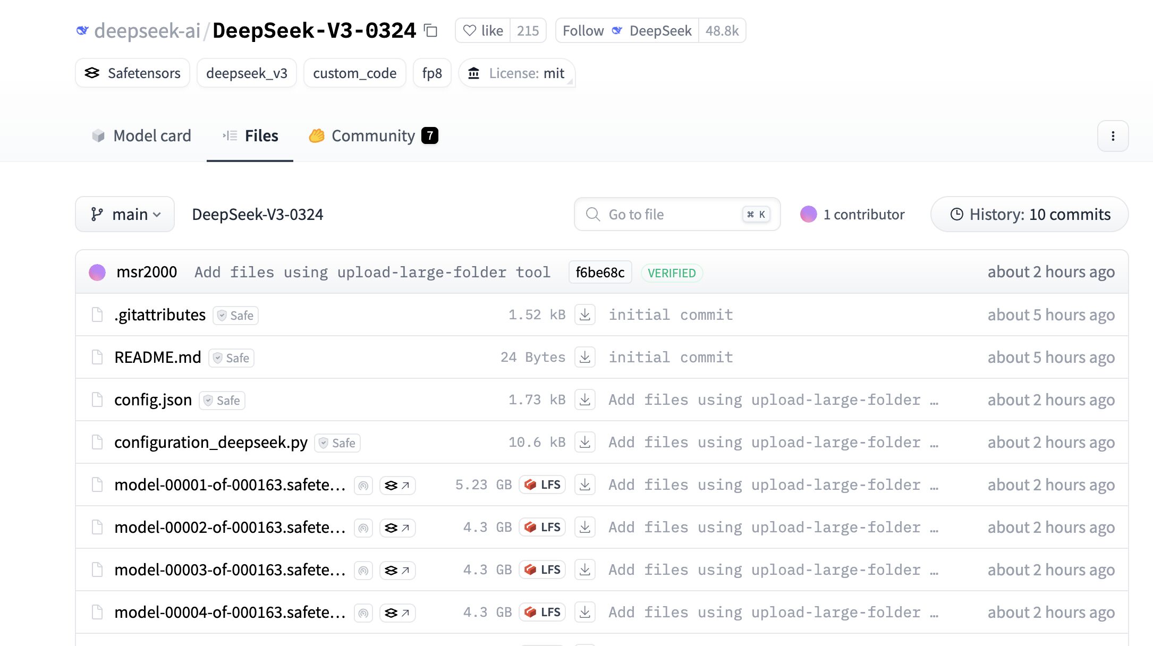The image size is (1153, 646).
Task: Download README.md with the download icon
Action: coord(584,357)
